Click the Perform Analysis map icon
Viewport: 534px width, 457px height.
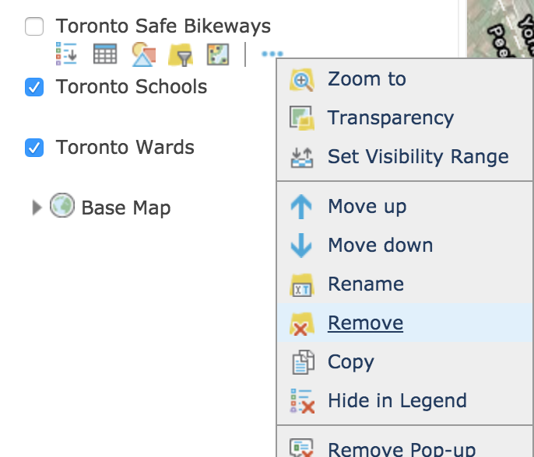coord(218,54)
